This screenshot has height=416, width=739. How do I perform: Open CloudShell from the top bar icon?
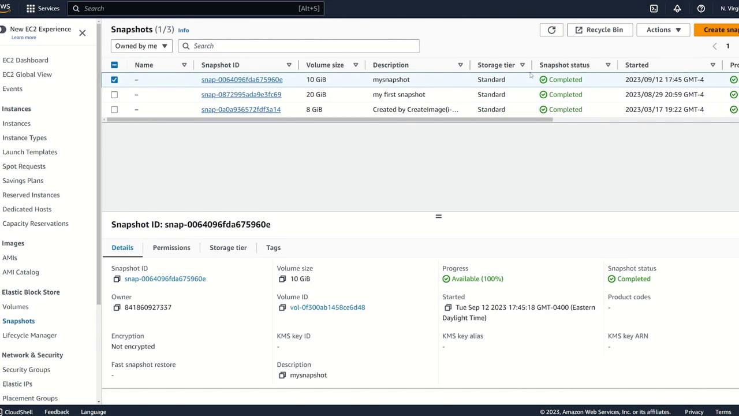click(654, 9)
